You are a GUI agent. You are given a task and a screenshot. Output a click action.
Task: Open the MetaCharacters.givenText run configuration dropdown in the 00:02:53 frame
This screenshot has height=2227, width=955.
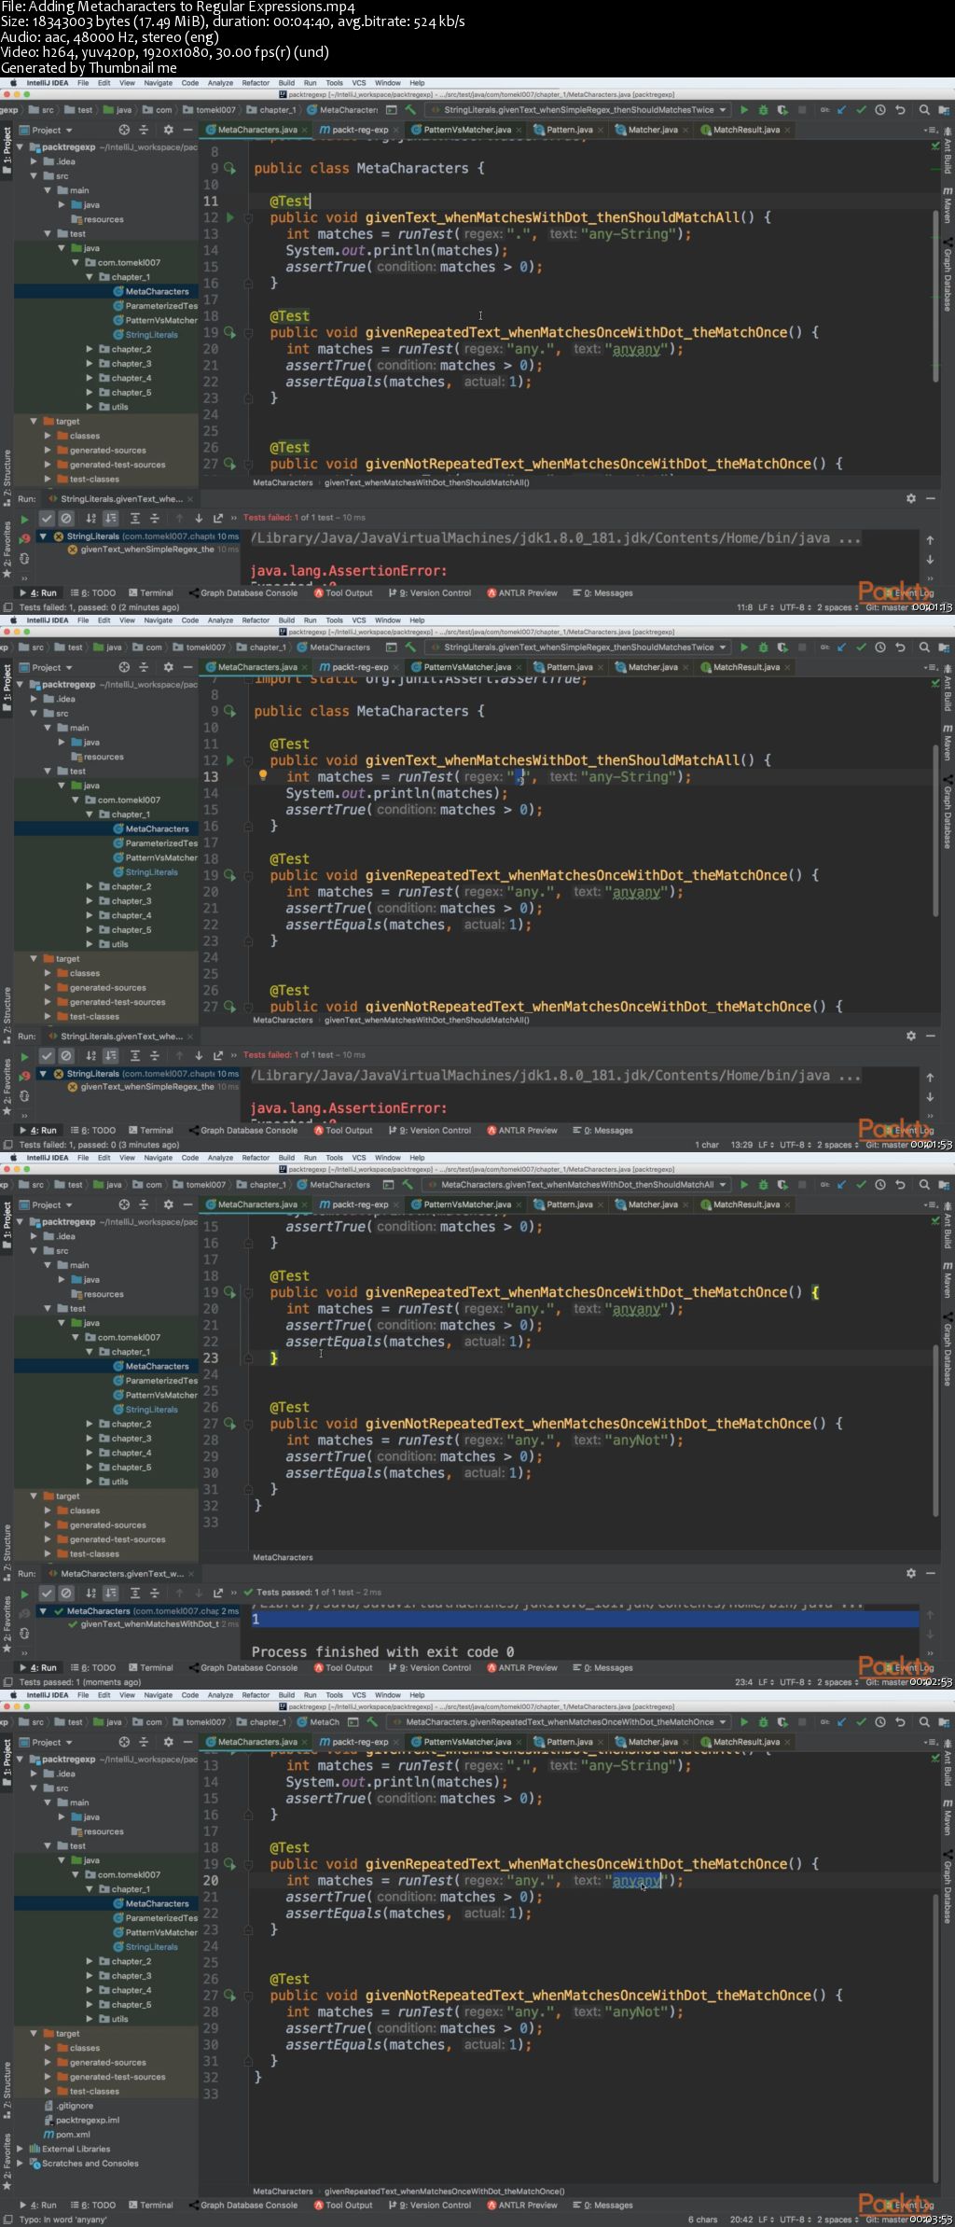[x=577, y=1185]
